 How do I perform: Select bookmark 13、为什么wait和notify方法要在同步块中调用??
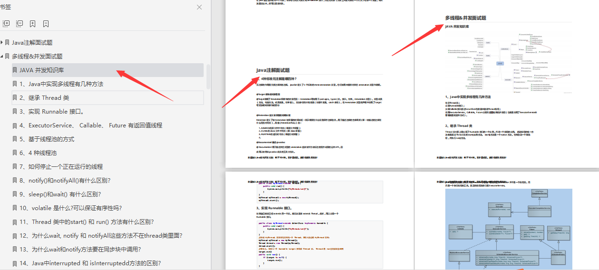pos(80,249)
